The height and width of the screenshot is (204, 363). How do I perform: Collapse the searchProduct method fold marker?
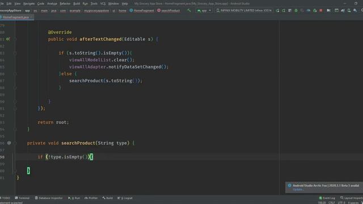click(15, 143)
